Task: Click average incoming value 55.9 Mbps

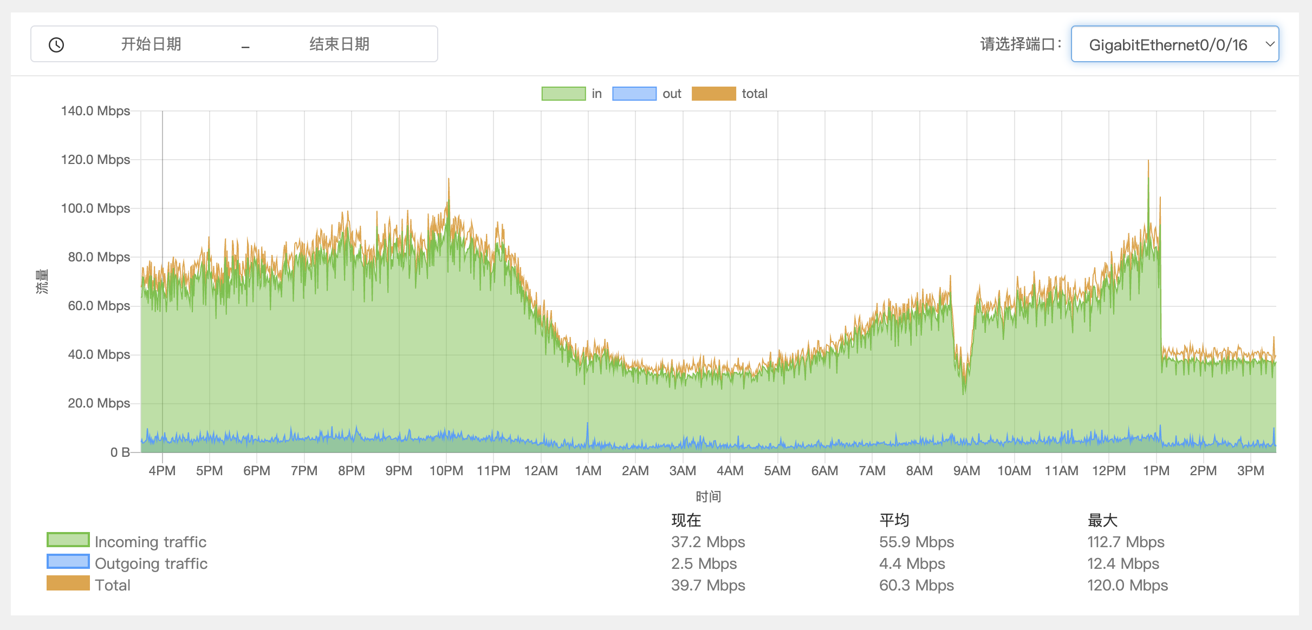Action: click(x=917, y=542)
